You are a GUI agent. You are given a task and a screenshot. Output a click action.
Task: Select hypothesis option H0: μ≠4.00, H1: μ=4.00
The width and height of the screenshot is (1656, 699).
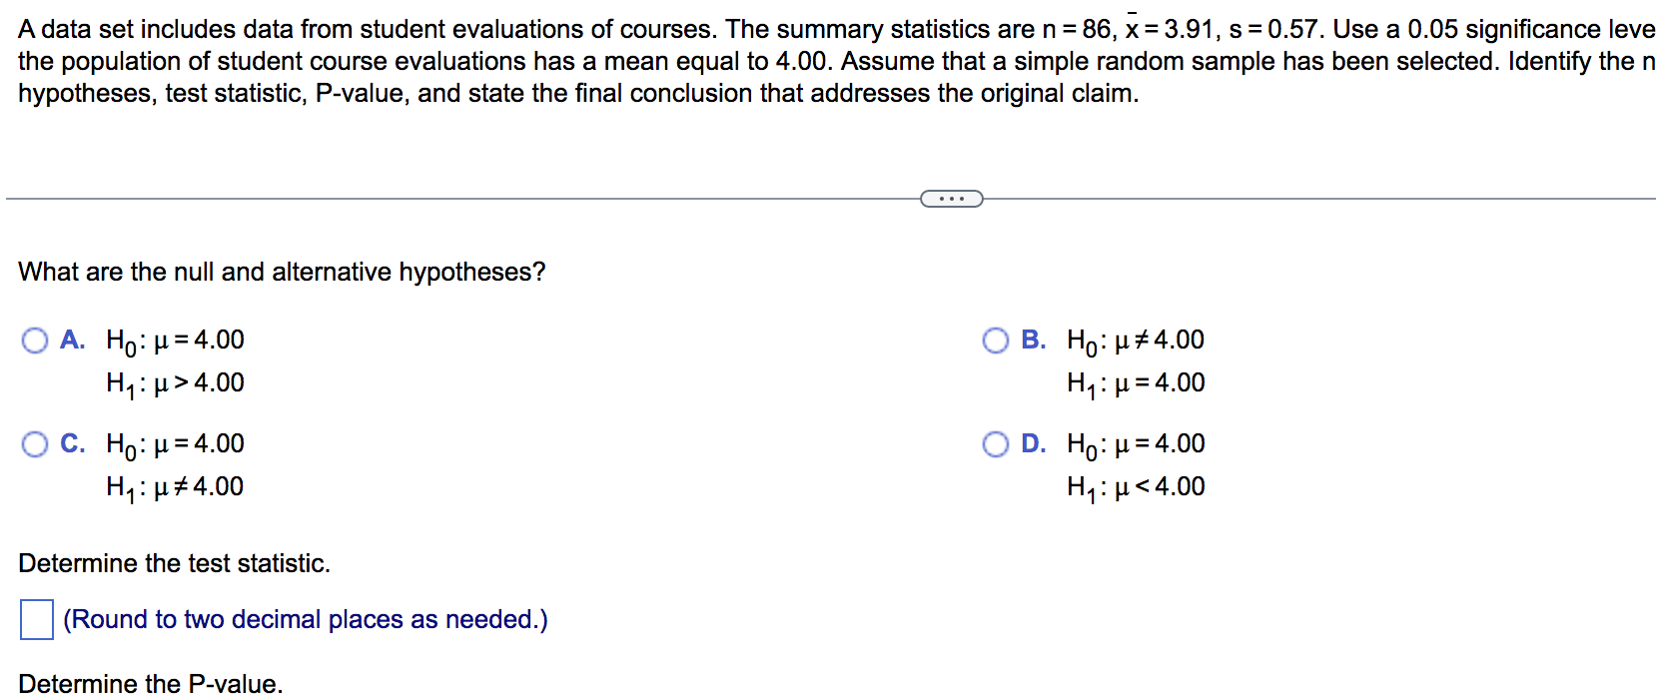click(995, 341)
